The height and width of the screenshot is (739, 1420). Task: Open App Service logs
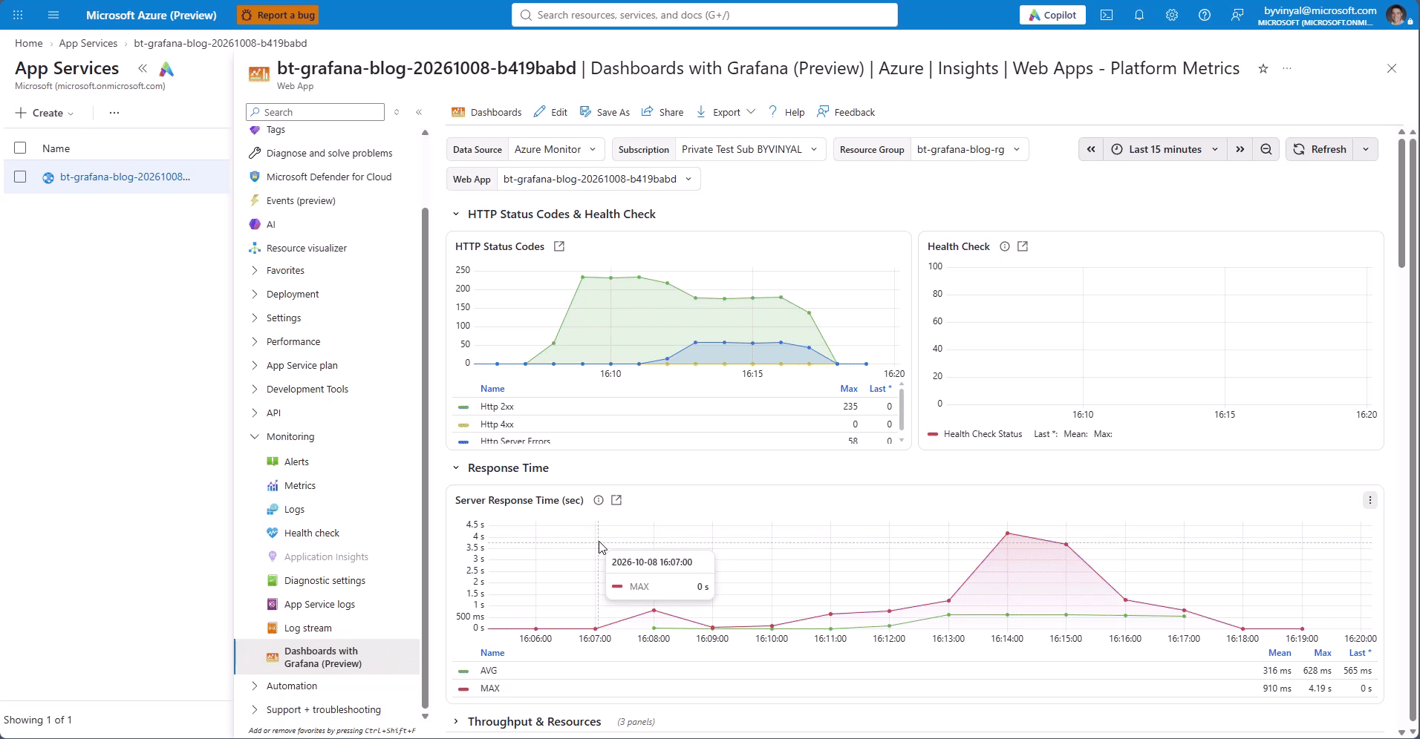tap(319, 604)
